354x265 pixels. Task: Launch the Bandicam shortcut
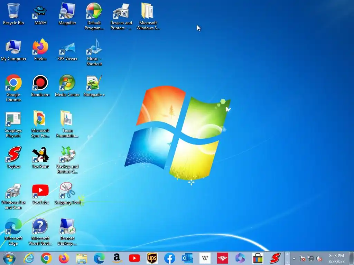pos(40,86)
